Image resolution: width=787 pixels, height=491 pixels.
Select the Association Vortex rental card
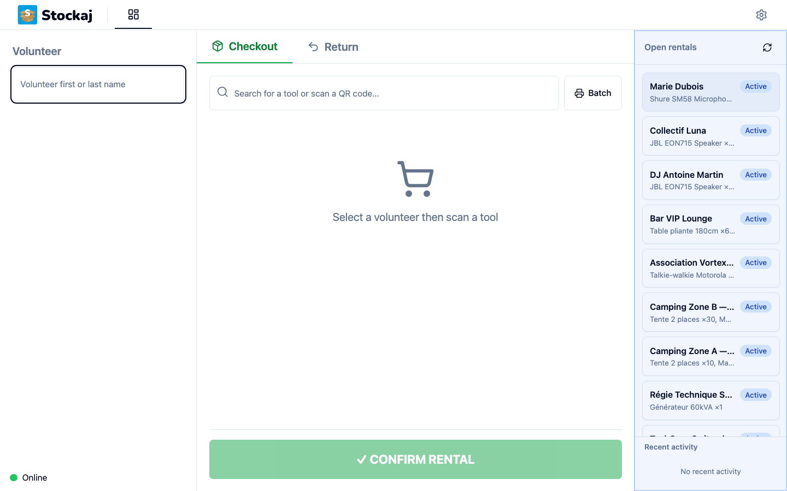[x=710, y=268]
